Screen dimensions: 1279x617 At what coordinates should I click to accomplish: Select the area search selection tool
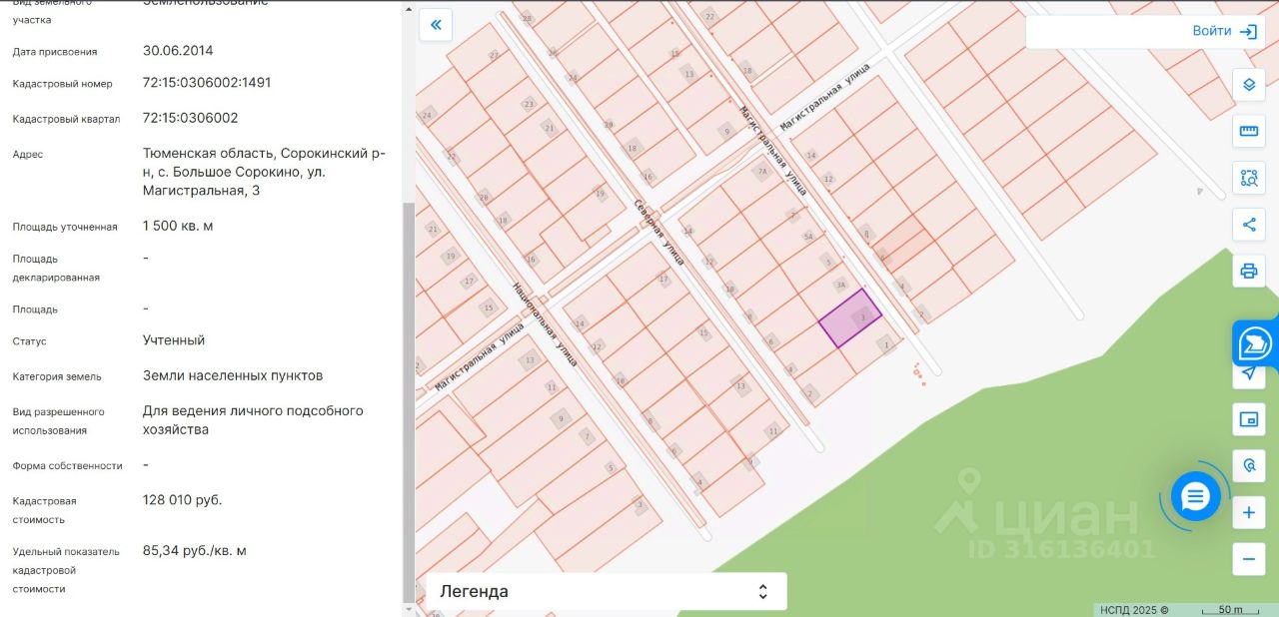[1248, 178]
